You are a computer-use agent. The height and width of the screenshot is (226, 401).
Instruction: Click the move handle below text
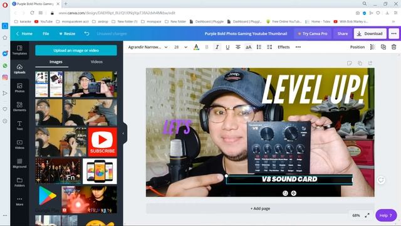pos(294,193)
